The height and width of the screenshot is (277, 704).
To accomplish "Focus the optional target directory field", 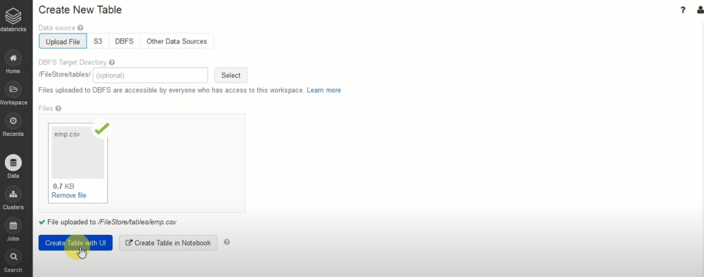I will point(150,75).
